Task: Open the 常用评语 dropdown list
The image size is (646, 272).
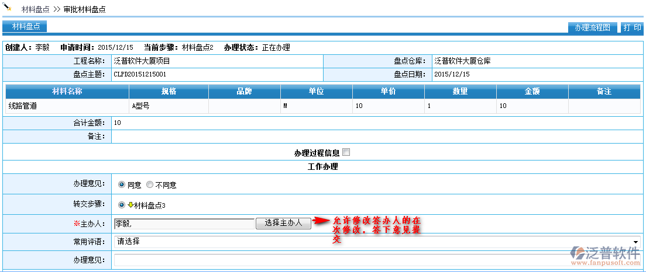Action: tap(374, 242)
